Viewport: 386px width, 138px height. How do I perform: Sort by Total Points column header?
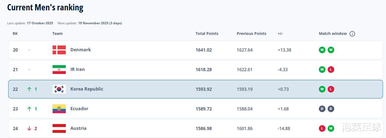[207, 34]
